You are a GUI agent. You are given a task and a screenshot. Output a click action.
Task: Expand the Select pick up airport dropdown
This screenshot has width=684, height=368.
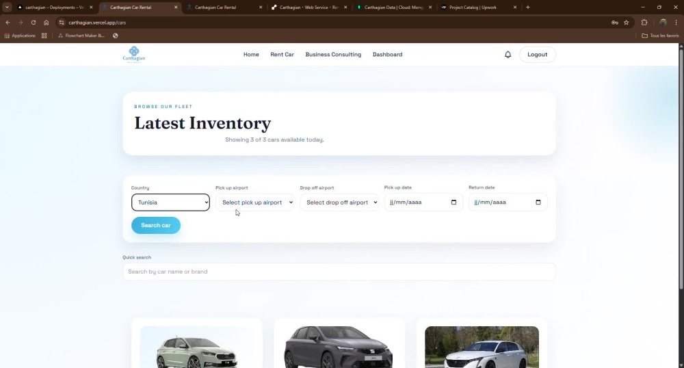(x=254, y=202)
